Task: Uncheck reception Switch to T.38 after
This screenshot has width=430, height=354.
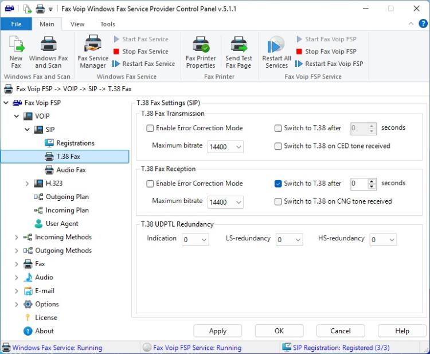Action: (x=279, y=184)
